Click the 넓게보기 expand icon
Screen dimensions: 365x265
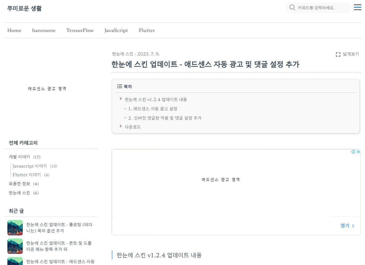(x=338, y=54)
